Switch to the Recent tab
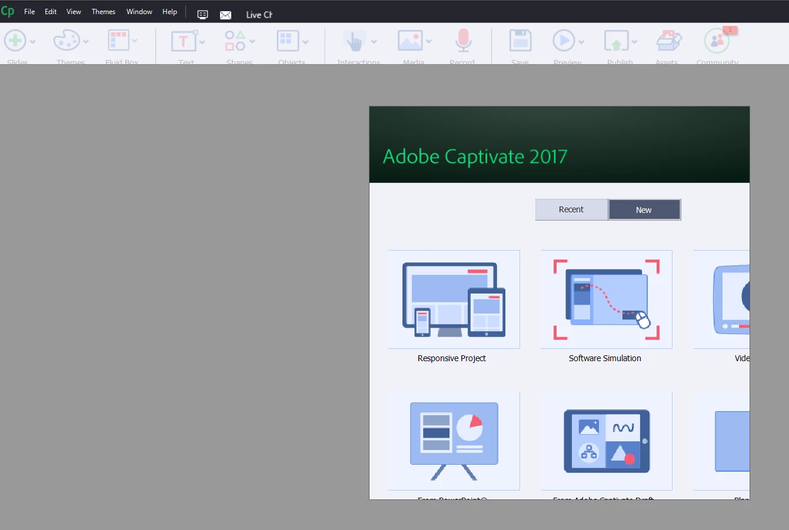This screenshot has width=789, height=530. [x=571, y=209]
